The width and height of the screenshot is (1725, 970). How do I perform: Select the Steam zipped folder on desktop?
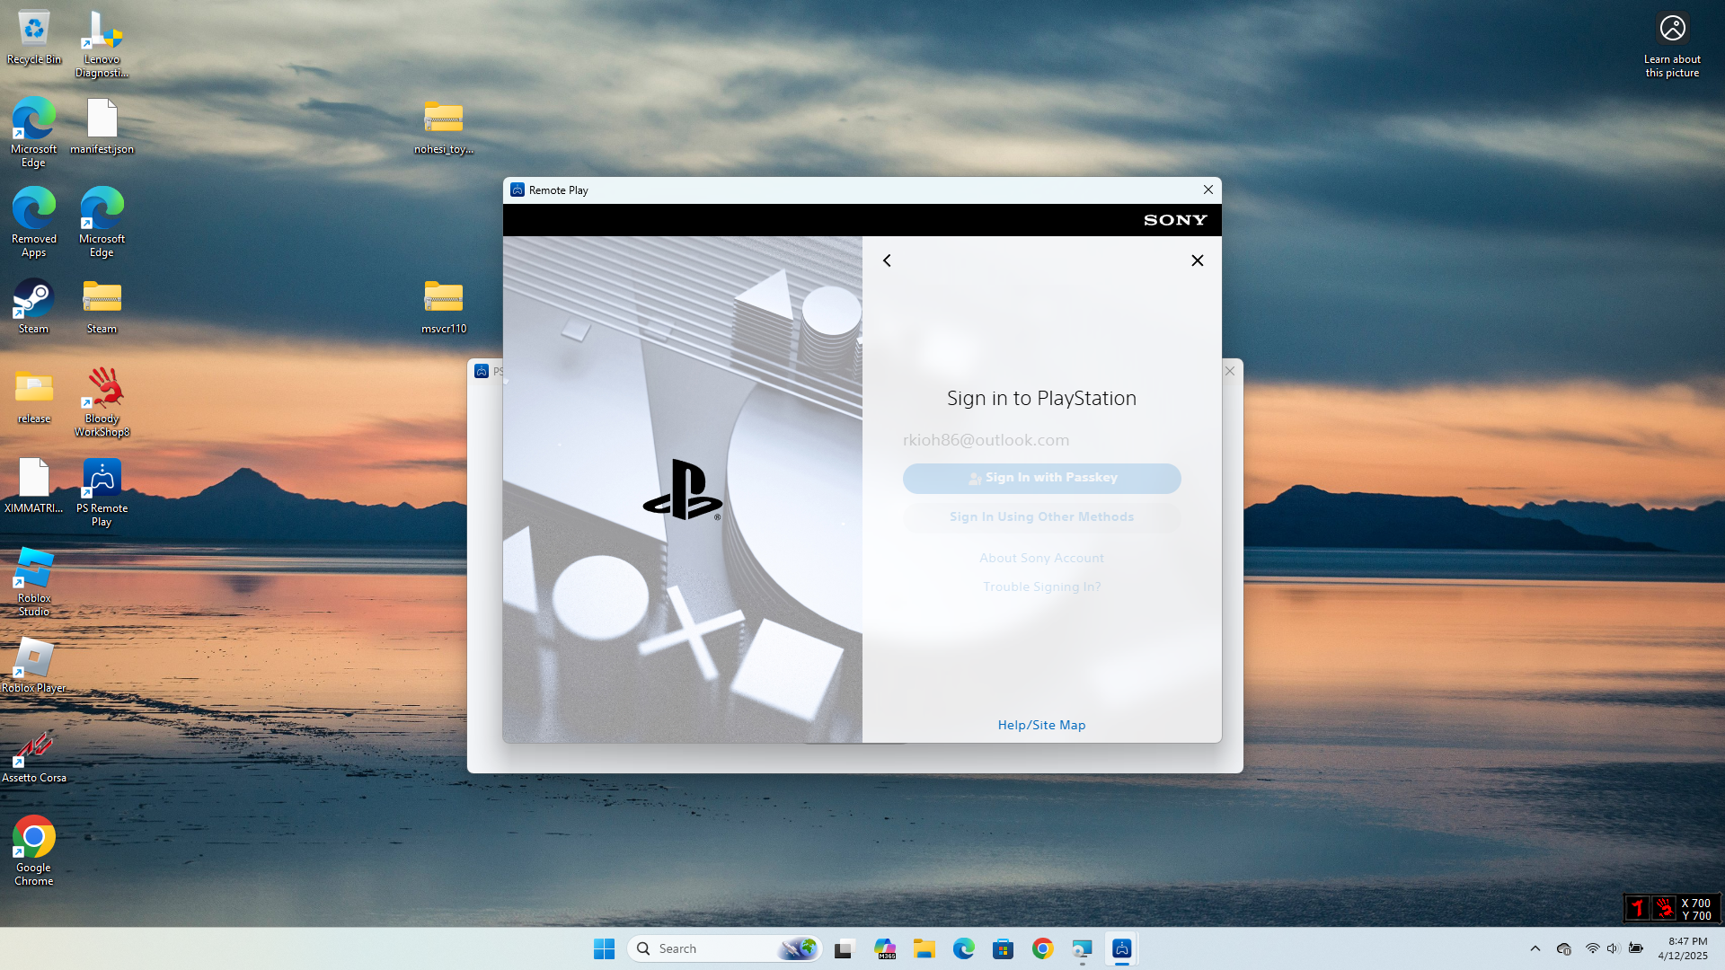point(102,307)
